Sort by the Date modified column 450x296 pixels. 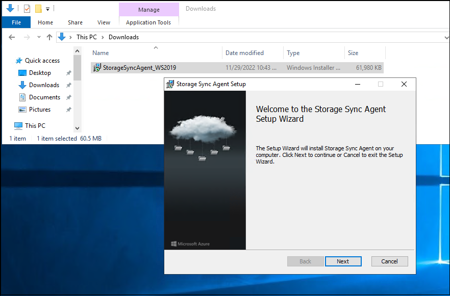pyautogui.click(x=244, y=52)
